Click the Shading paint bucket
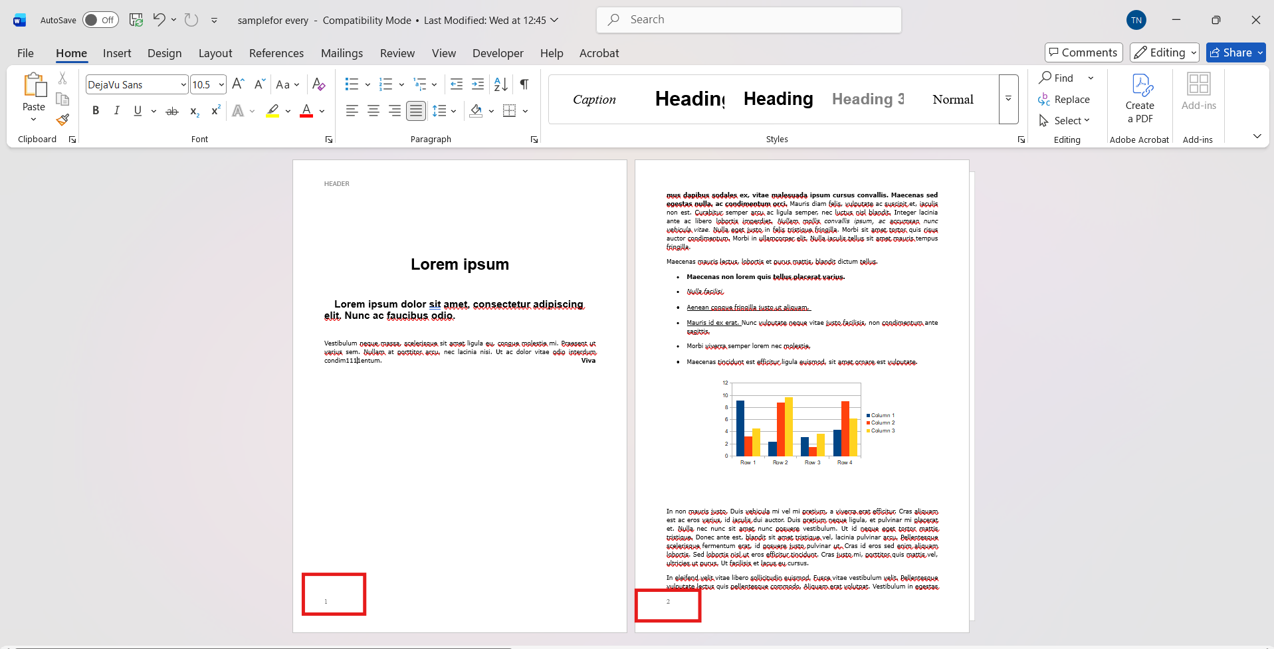This screenshot has height=649, width=1274. coord(476,111)
